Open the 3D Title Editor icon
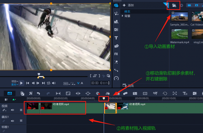 point(185,93)
